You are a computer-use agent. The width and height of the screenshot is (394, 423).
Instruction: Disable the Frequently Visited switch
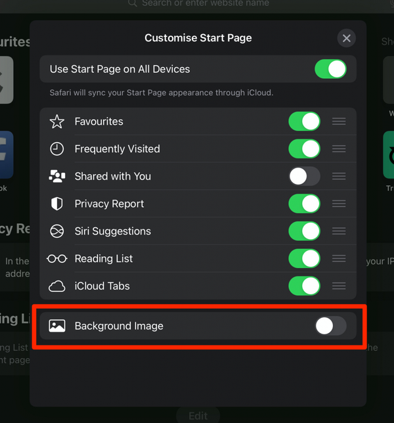coord(304,148)
